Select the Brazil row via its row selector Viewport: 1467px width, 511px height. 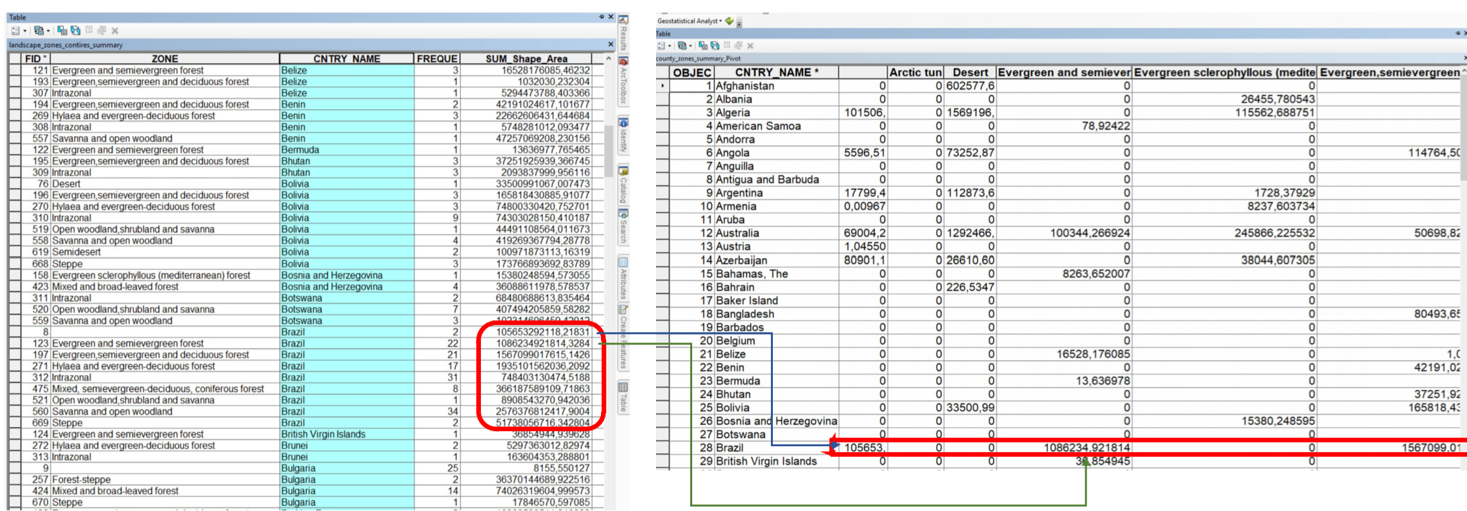click(662, 447)
